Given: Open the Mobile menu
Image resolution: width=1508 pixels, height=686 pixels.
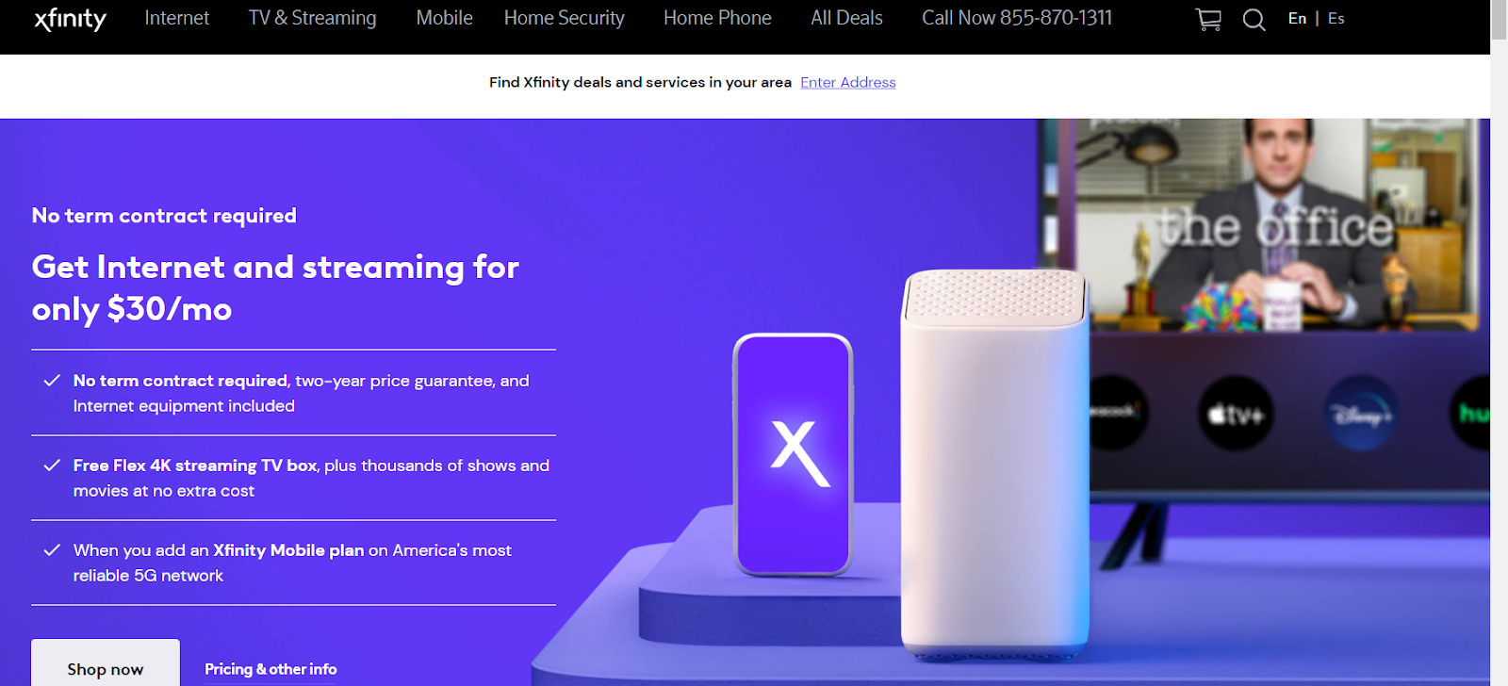Looking at the screenshot, I should 444,18.
